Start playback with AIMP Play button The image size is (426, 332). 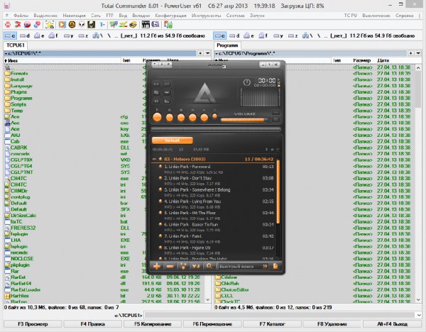point(157,117)
